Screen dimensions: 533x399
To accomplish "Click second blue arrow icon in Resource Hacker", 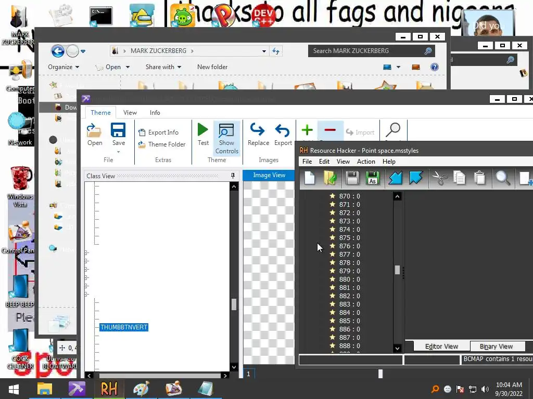I will [416, 178].
